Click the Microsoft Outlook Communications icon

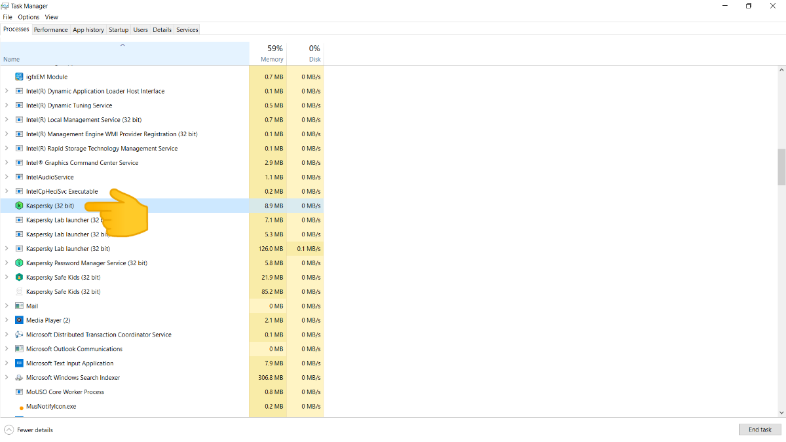pyautogui.click(x=19, y=349)
